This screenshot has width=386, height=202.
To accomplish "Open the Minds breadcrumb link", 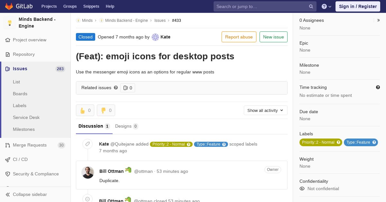I will (87, 21).
